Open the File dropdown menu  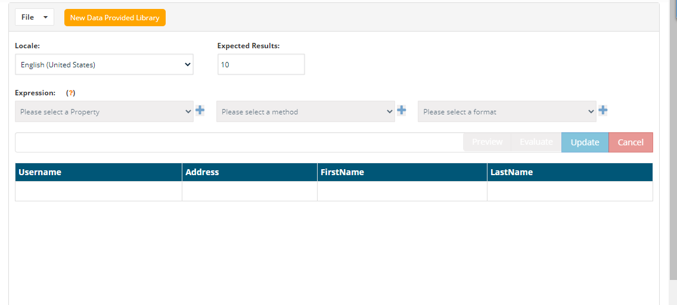(35, 17)
